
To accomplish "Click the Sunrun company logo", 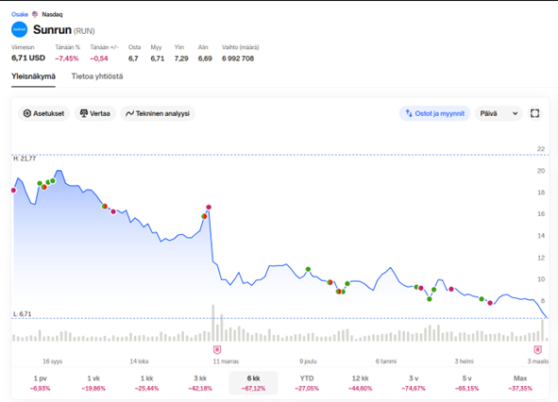I will tap(19, 29).
